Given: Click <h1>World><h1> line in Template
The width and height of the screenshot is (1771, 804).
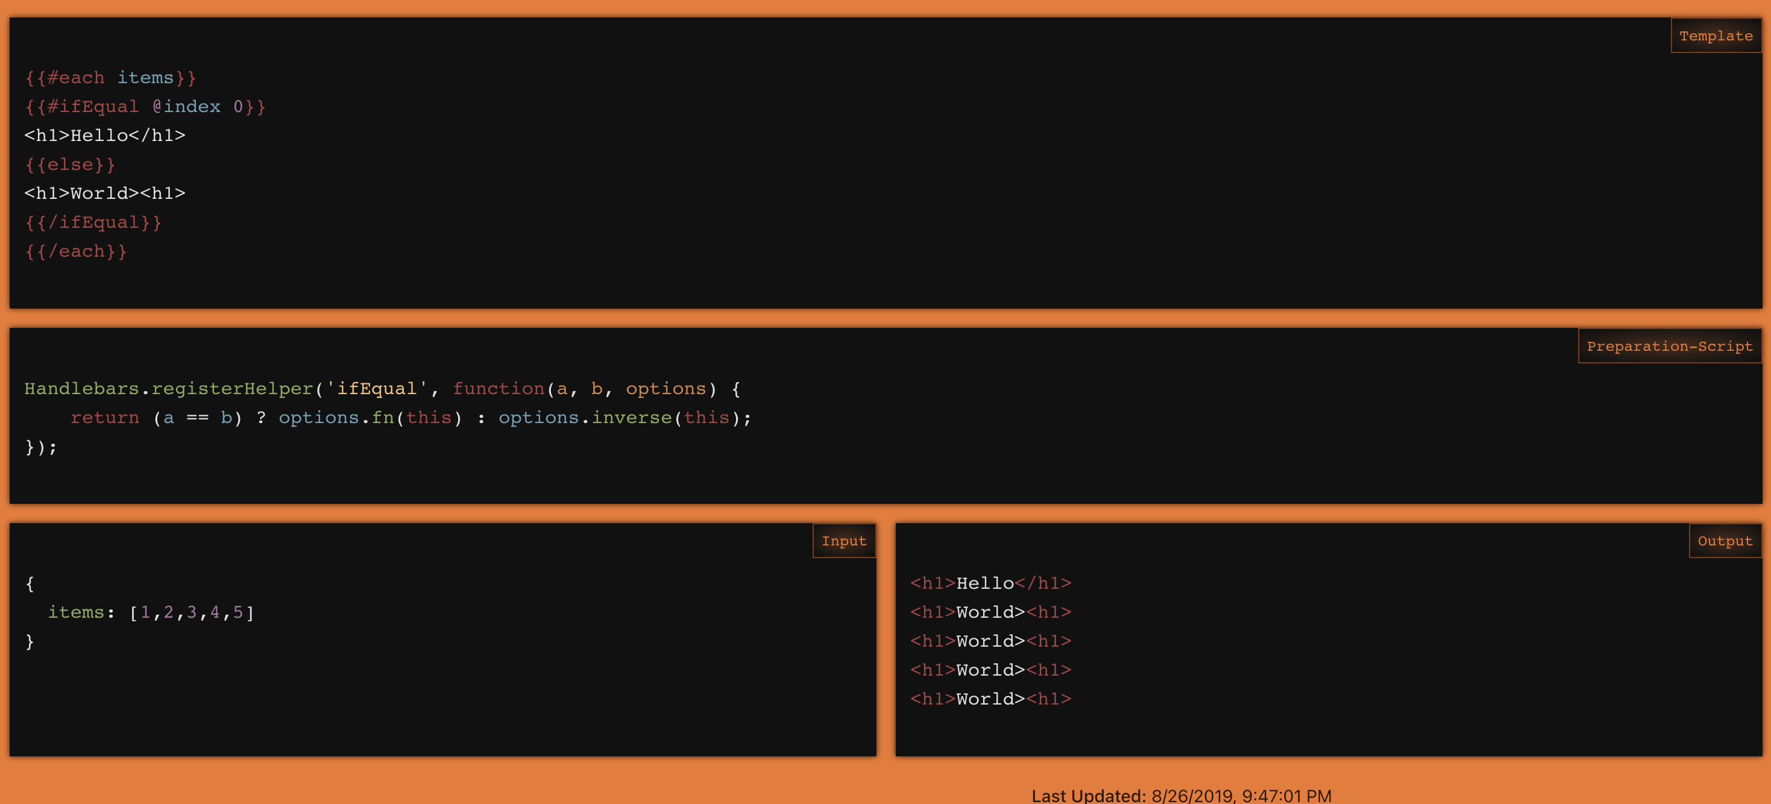Looking at the screenshot, I should click(x=105, y=194).
